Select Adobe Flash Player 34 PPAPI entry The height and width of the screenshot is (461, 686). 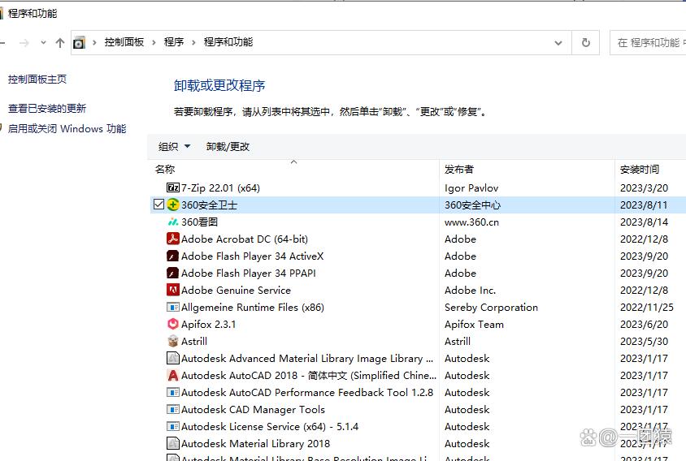pyautogui.click(x=249, y=273)
